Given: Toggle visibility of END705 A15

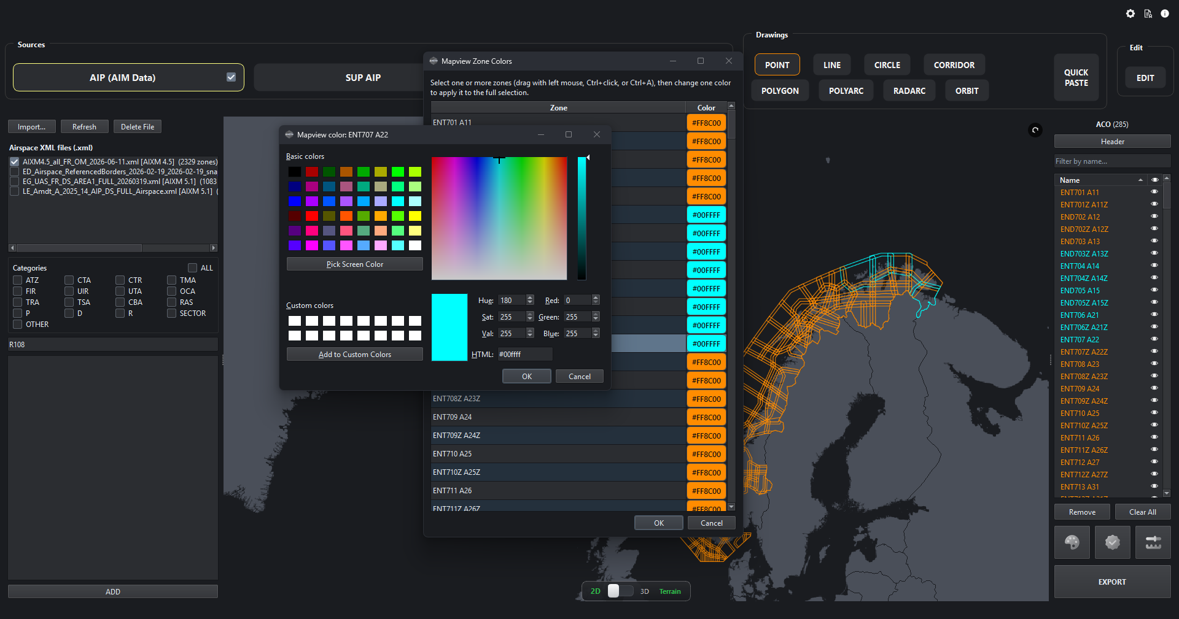Looking at the screenshot, I should [x=1154, y=290].
